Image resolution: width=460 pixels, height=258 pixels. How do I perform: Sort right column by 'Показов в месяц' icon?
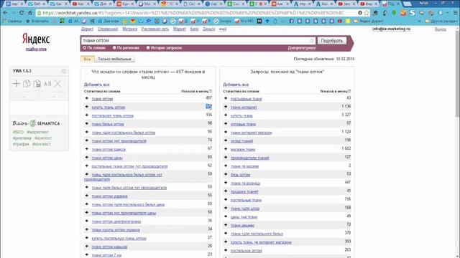349,91
